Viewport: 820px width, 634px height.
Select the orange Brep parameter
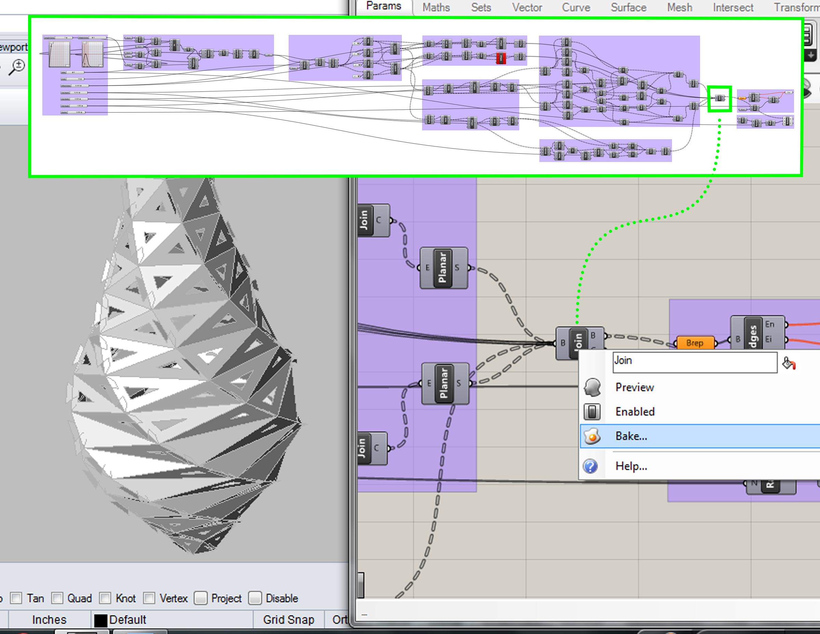click(695, 343)
